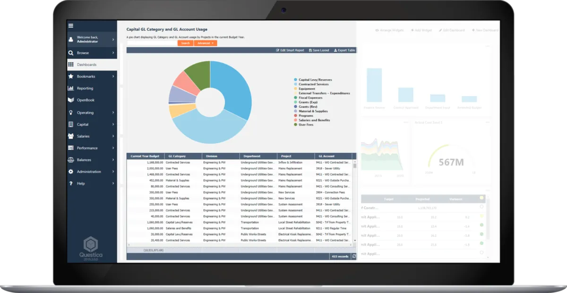Toggle the hamburger menu in sidebar
Viewport: 567px width, 293px height.
[x=71, y=25]
